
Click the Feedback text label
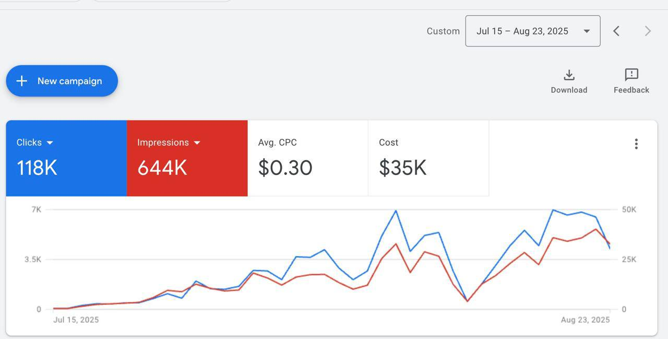click(631, 90)
